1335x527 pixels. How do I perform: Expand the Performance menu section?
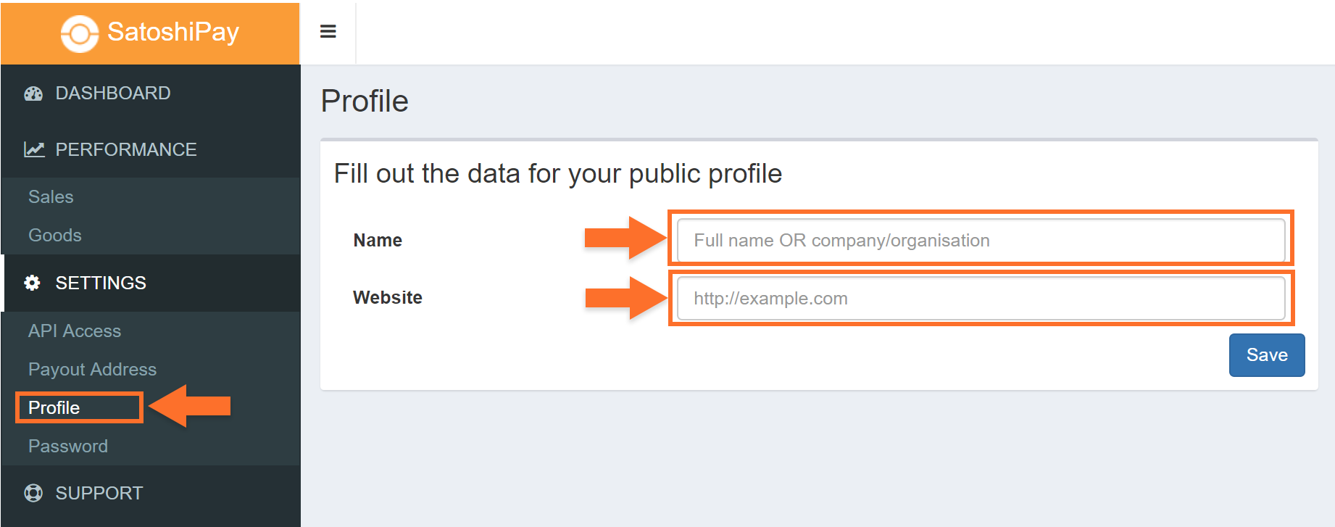(126, 149)
